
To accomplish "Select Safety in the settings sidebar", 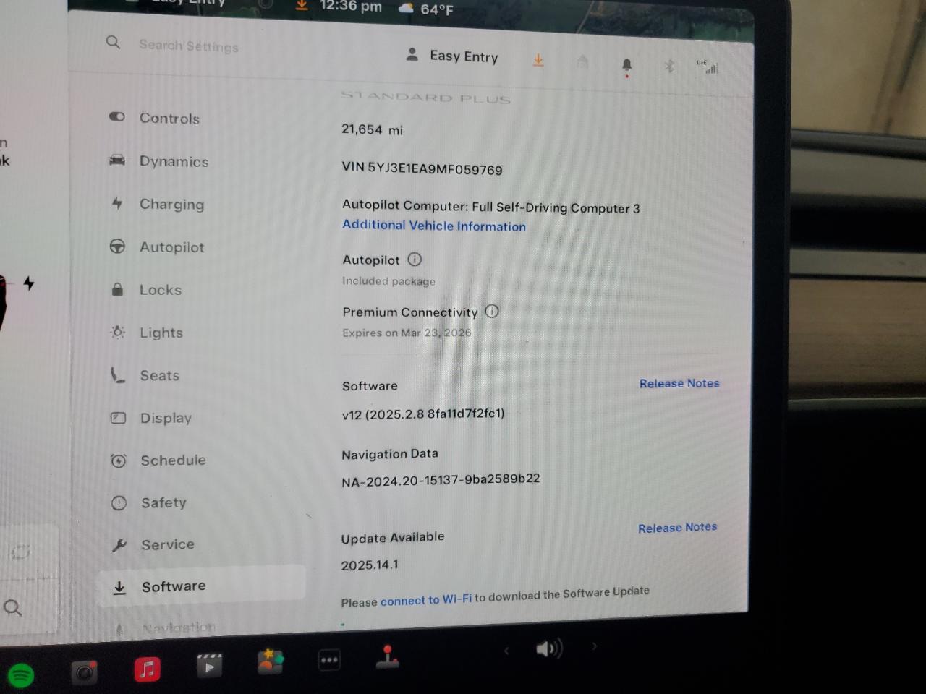I will tap(149, 502).
